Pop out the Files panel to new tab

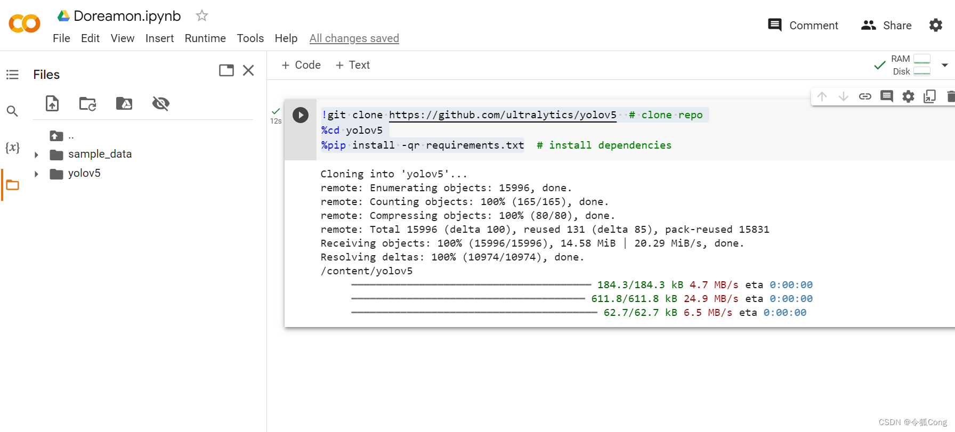[x=226, y=70]
